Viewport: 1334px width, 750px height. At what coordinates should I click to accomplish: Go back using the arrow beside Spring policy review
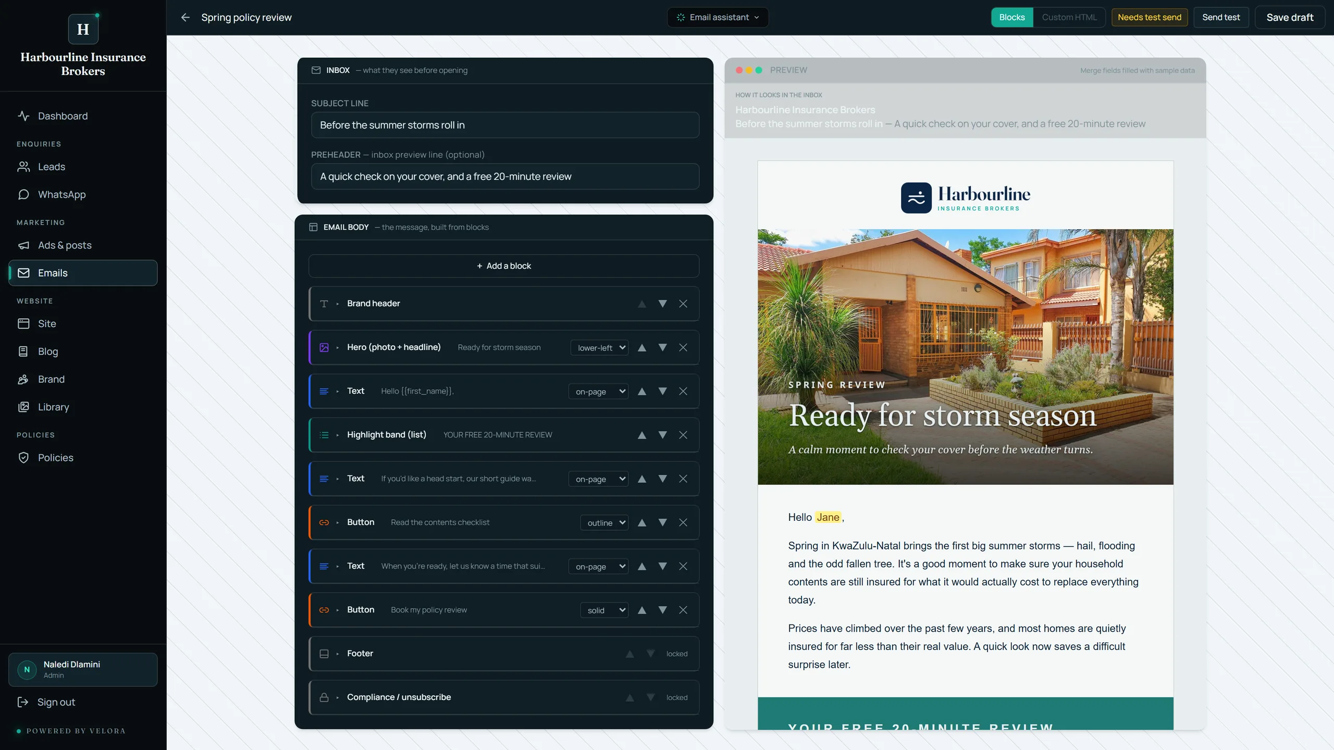pyautogui.click(x=185, y=17)
